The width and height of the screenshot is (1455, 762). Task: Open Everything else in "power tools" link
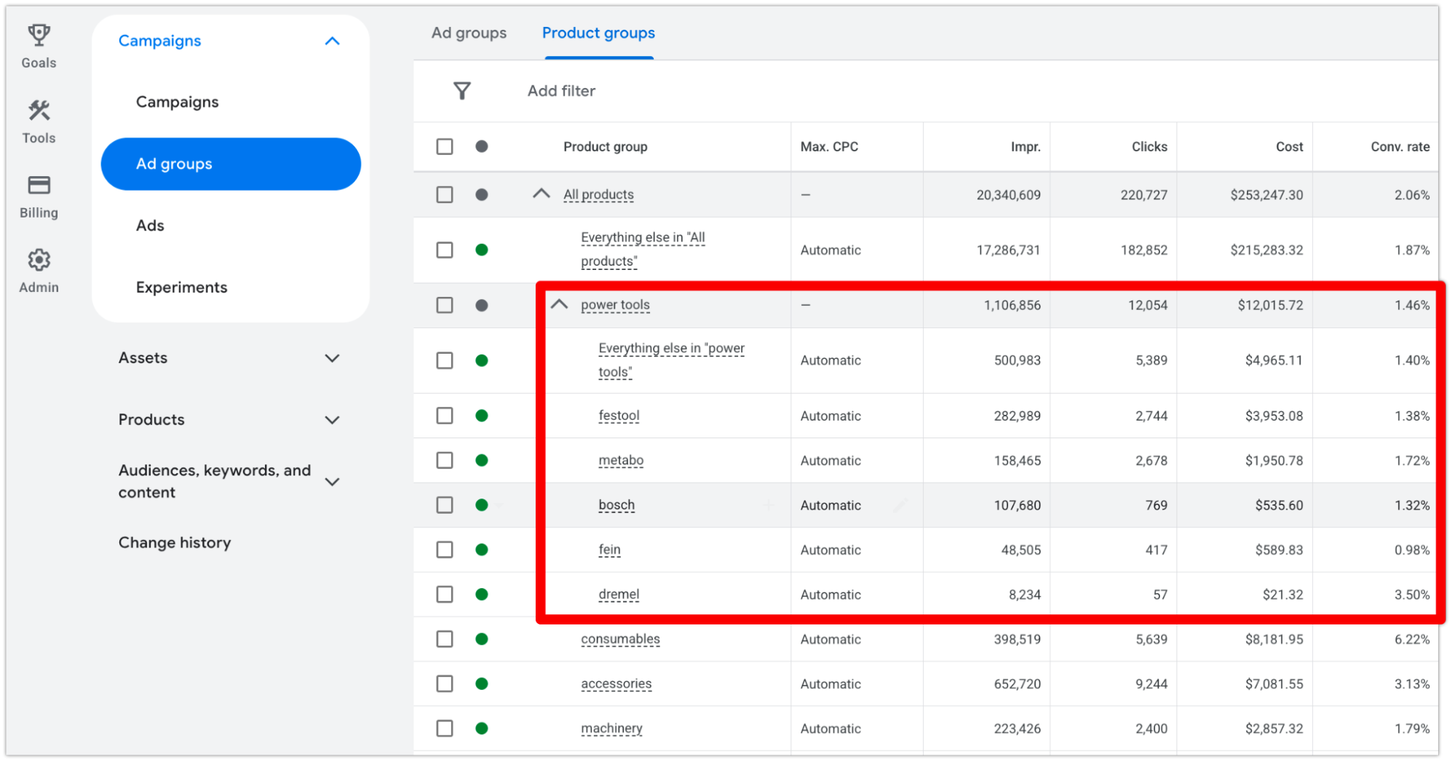[671, 360]
